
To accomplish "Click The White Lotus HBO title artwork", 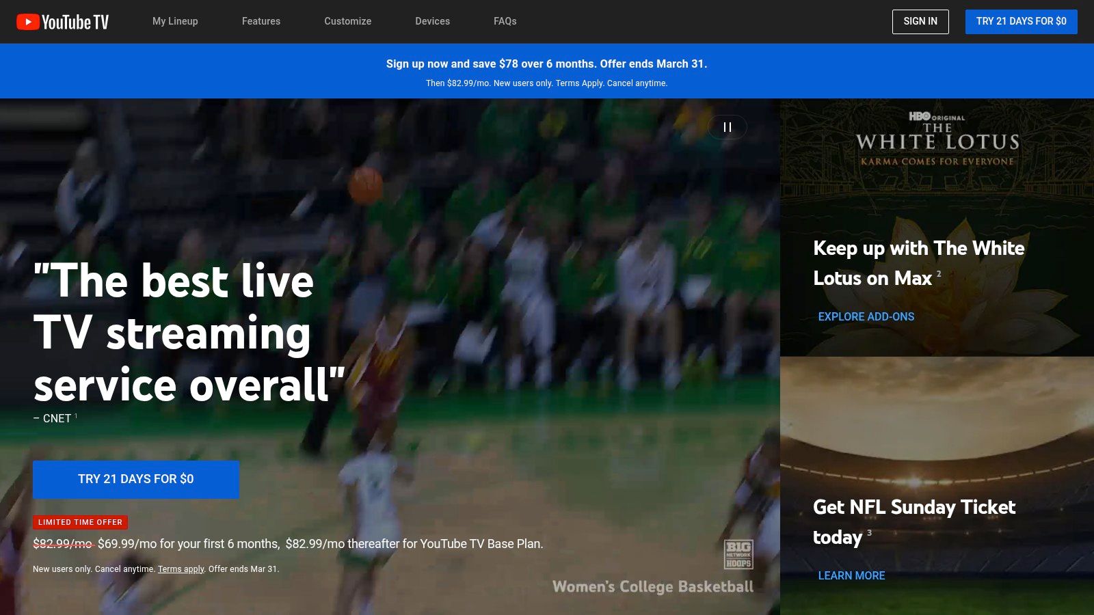I will (937, 139).
